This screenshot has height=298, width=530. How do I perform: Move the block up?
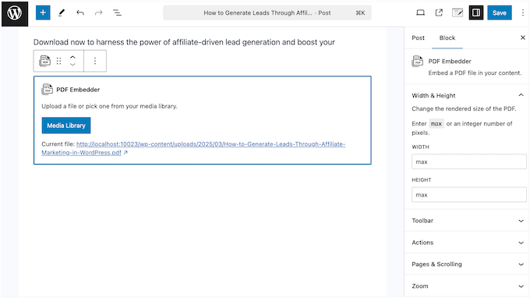[x=72, y=57]
